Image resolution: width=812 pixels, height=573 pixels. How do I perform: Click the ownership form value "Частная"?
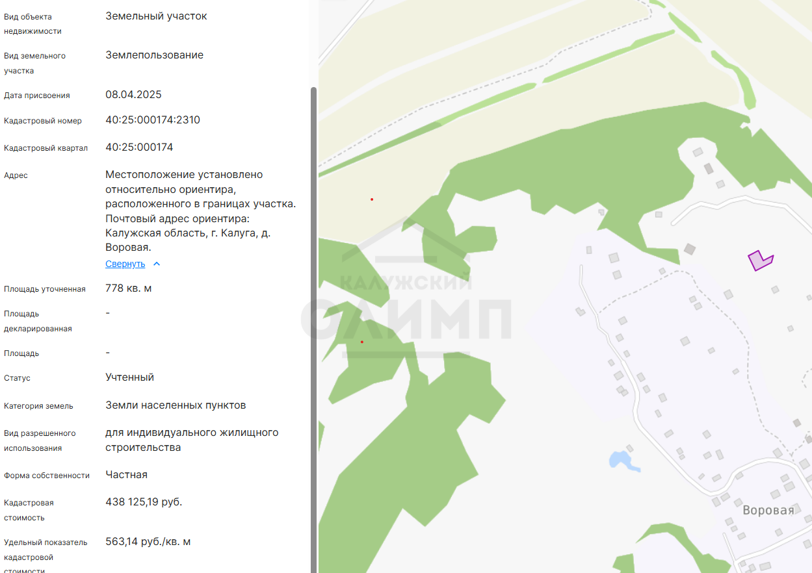point(126,475)
